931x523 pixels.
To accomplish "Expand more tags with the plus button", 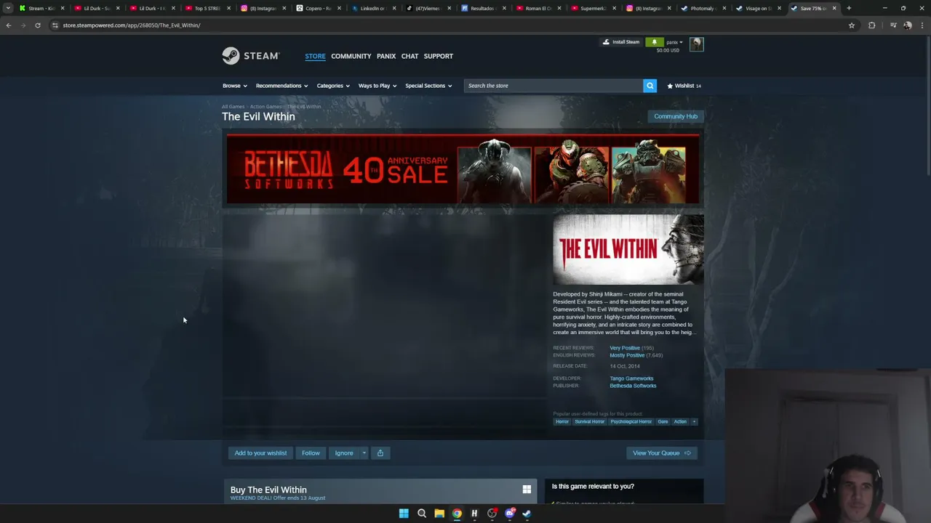I will pyautogui.click(x=694, y=421).
